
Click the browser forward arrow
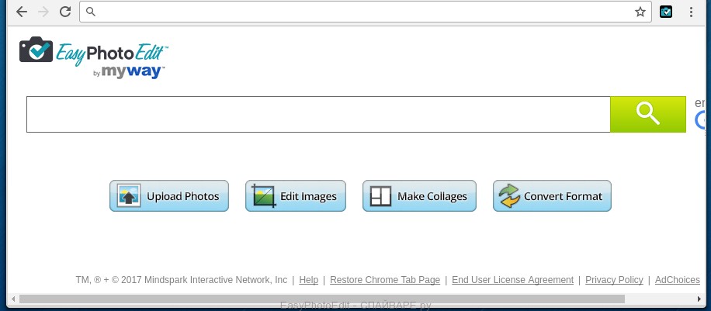point(43,12)
